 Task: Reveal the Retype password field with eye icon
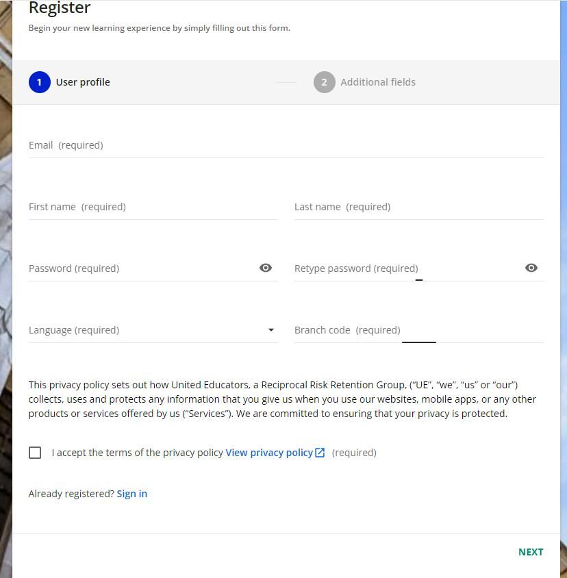tap(531, 268)
